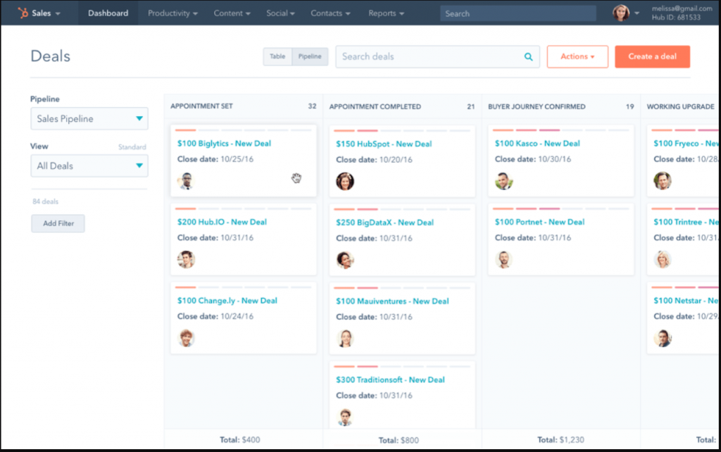Image resolution: width=721 pixels, height=452 pixels.
Task: Open $100 Kasco - New Deal
Action: (x=537, y=144)
